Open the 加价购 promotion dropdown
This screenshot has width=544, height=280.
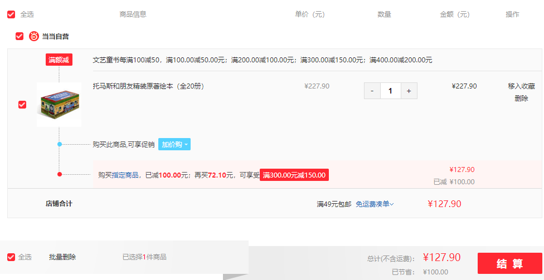point(174,145)
